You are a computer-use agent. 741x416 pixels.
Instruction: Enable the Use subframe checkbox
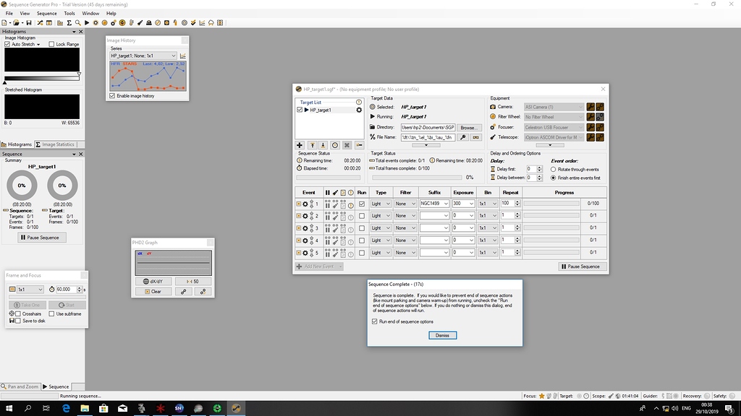click(51, 314)
